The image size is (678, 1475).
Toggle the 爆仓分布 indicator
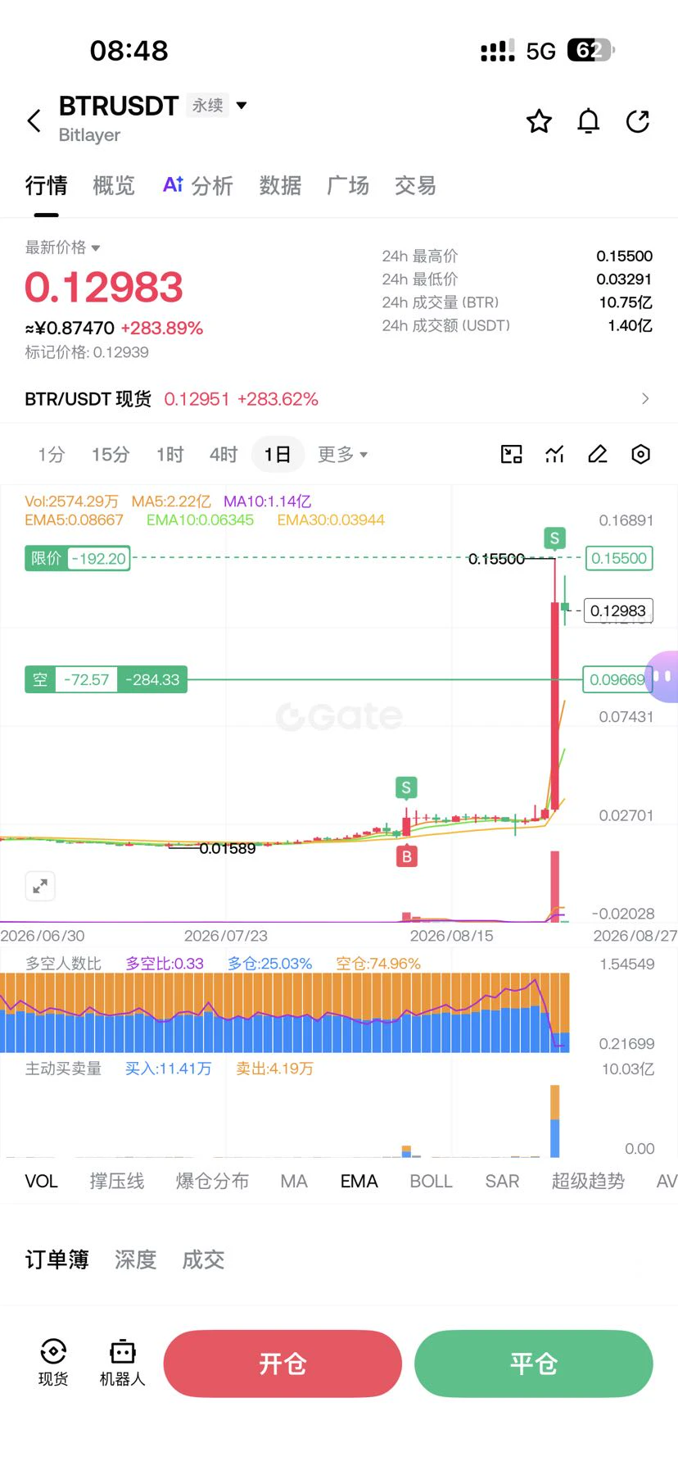[212, 1181]
